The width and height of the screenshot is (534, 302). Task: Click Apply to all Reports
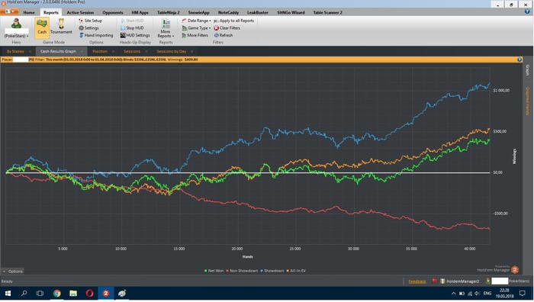pyautogui.click(x=234, y=21)
